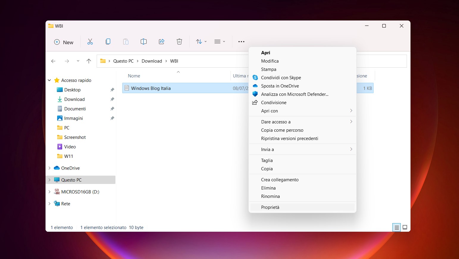The width and height of the screenshot is (459, 259).
Task: Choose Apri in the context menu
Action: (x=303, y=53)
